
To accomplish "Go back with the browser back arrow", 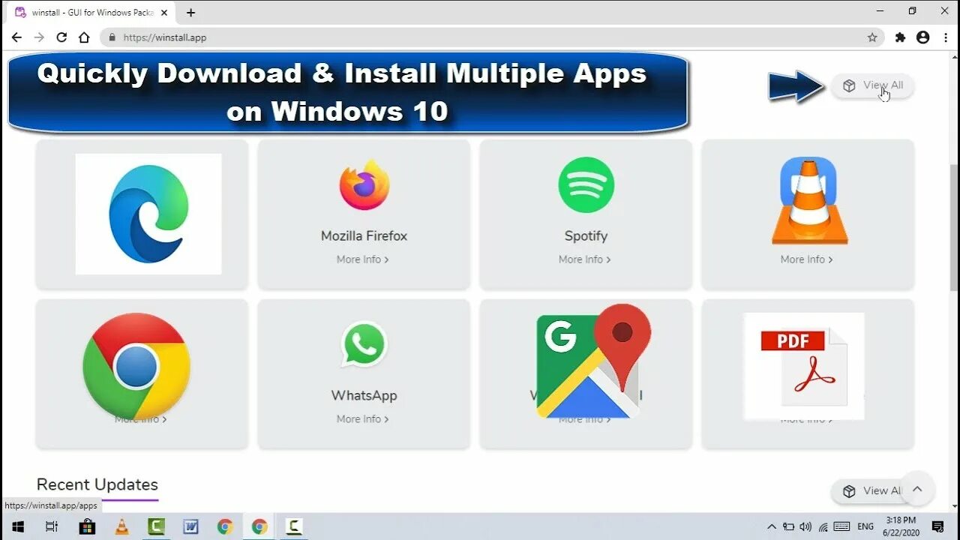I will [16, 37].
